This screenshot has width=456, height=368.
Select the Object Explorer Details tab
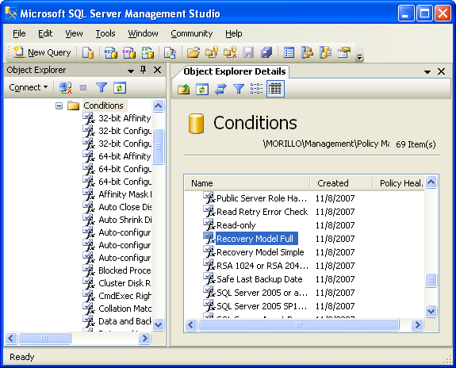tap(235, 71)
